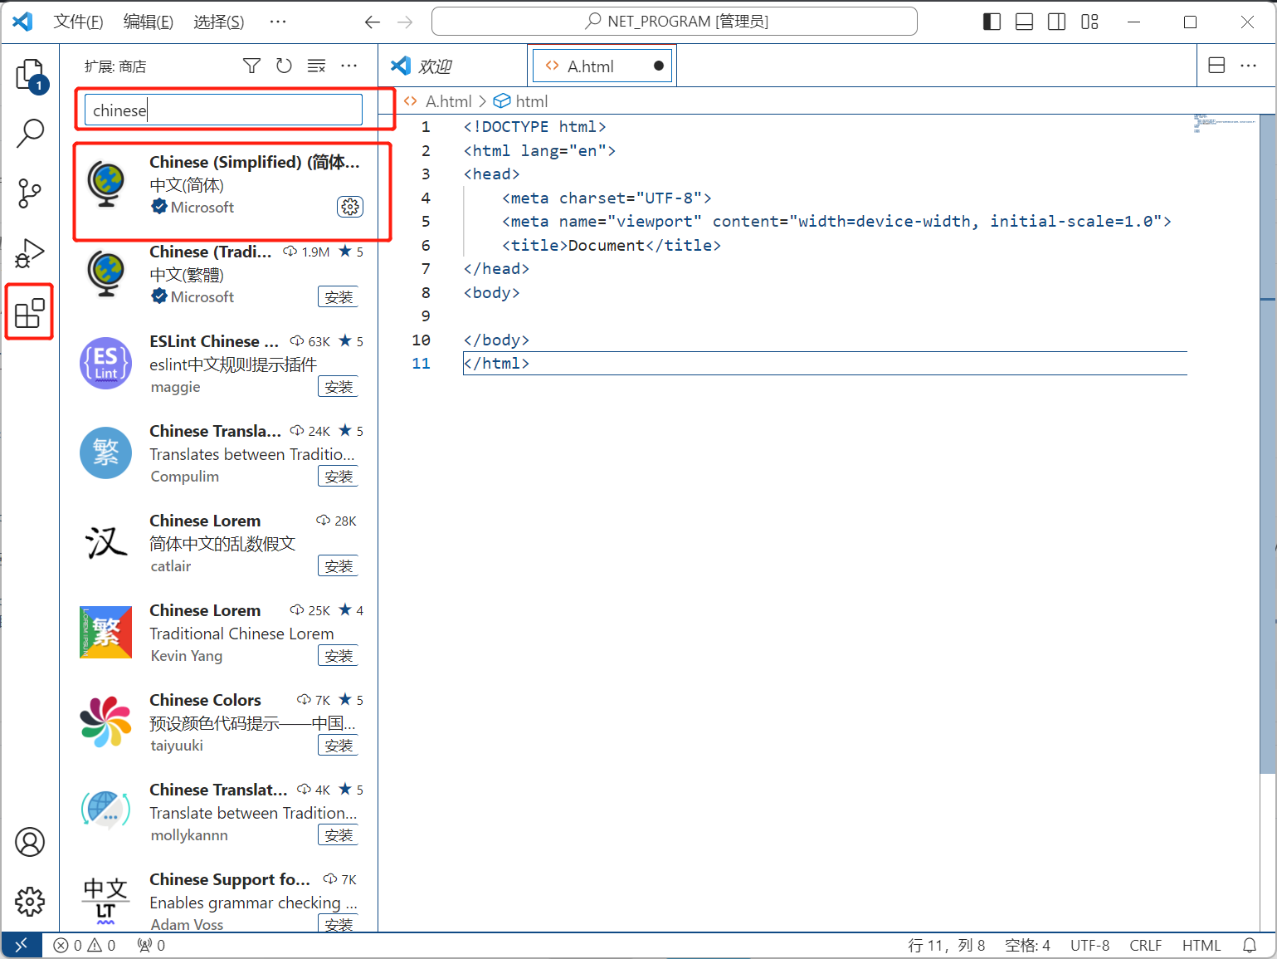Open the 文件(F) menu

pos(78,22)
